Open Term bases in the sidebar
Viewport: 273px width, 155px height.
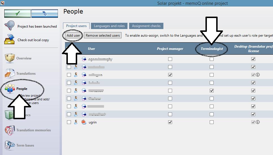(x=25, y=145)
